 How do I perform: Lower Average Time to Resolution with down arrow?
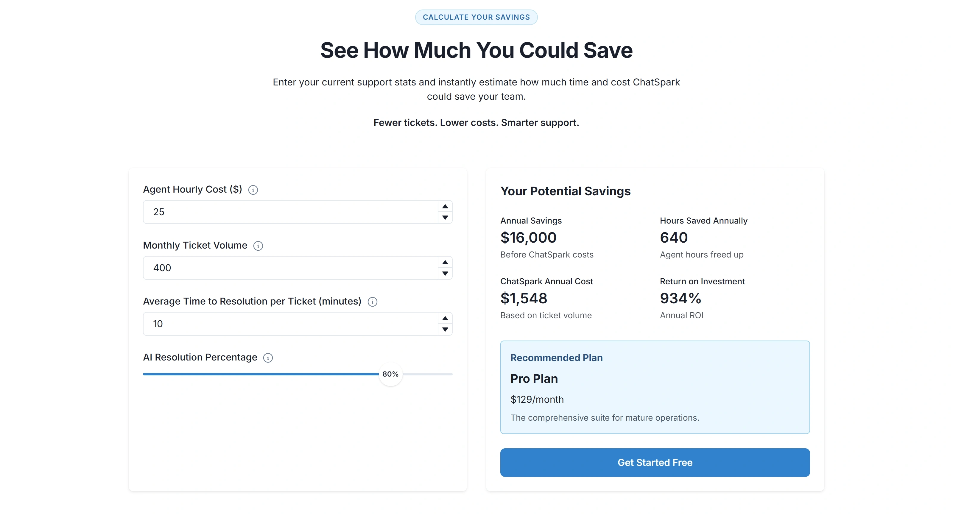[445, 330]
